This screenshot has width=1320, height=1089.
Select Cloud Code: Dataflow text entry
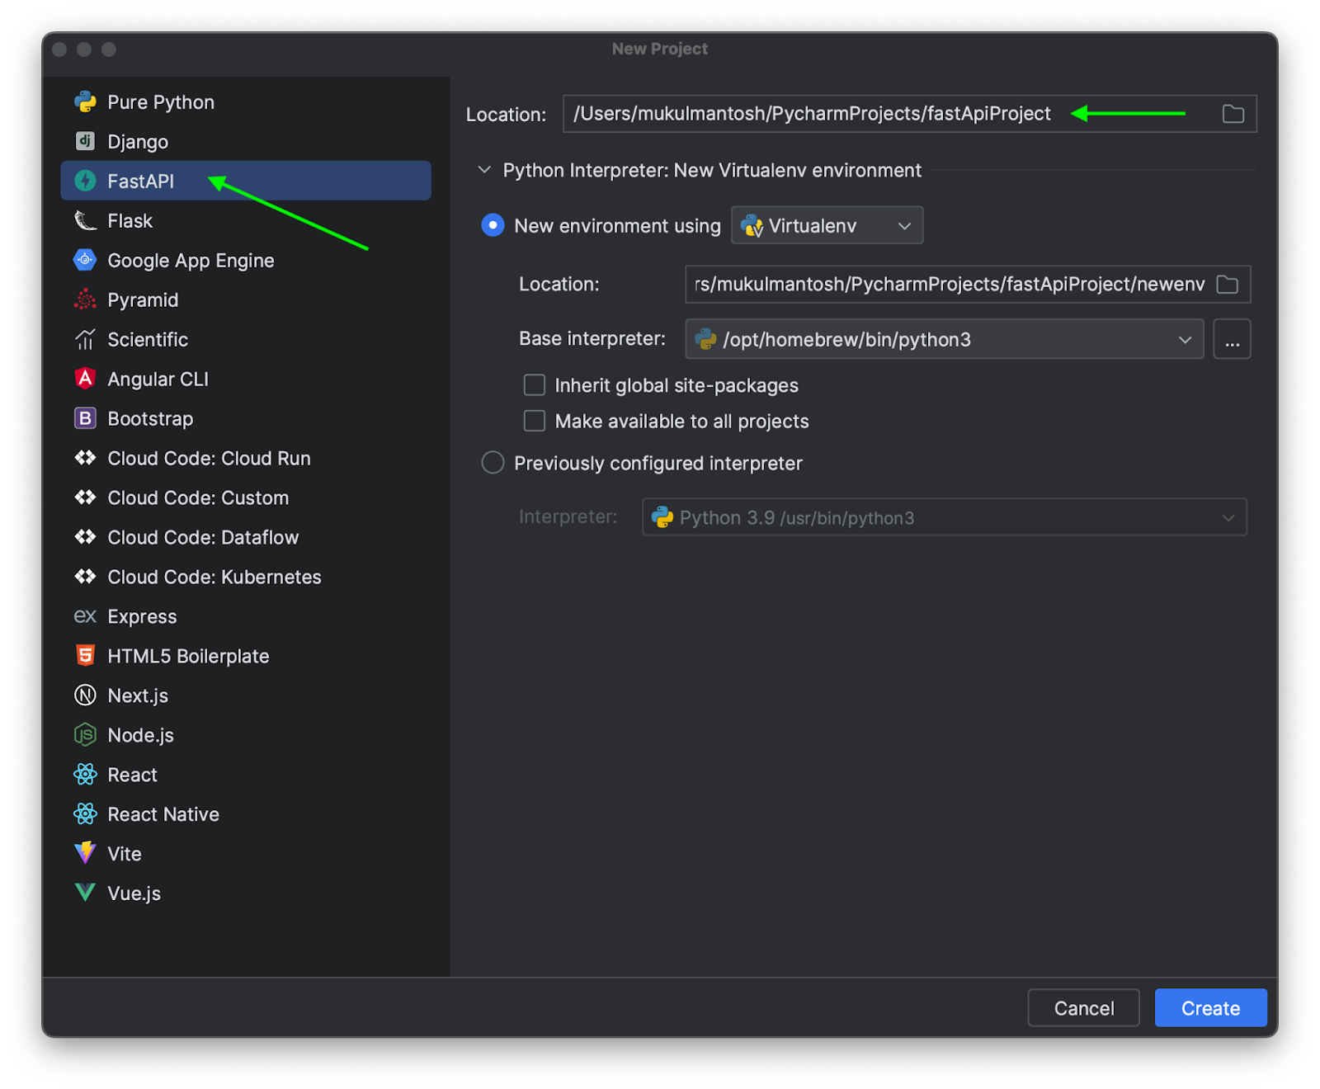click(x=203, y=537)
